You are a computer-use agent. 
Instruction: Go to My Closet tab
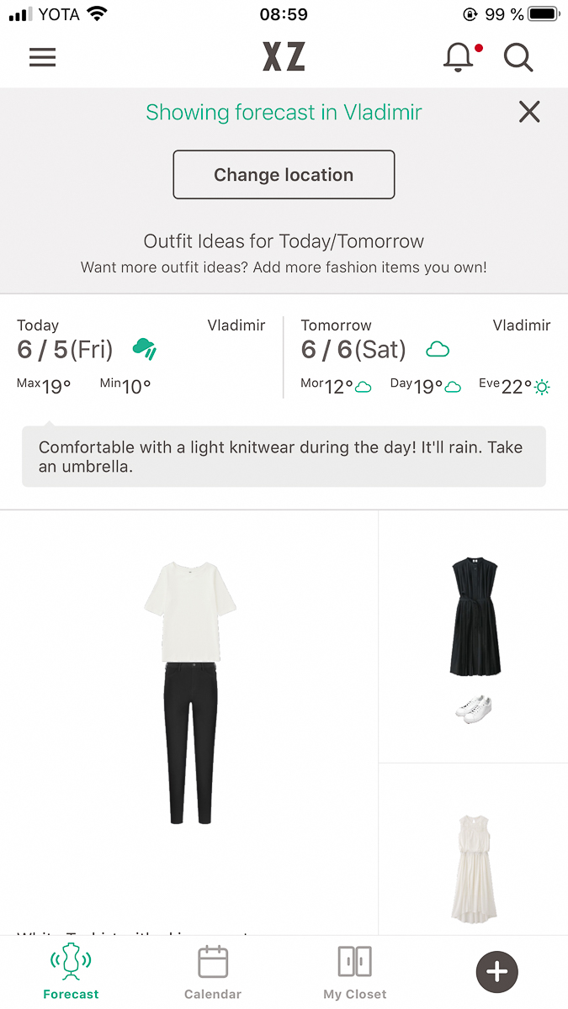pyautogui.click(x=354, y=972)
